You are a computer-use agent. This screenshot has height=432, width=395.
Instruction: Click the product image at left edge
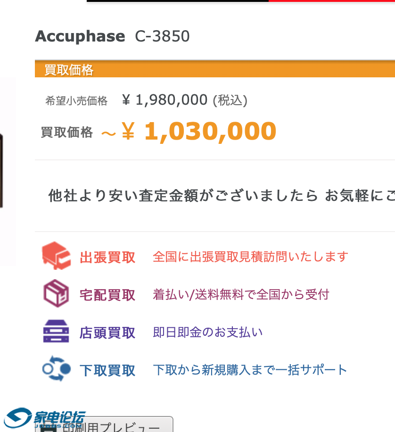tap(7, 171)
